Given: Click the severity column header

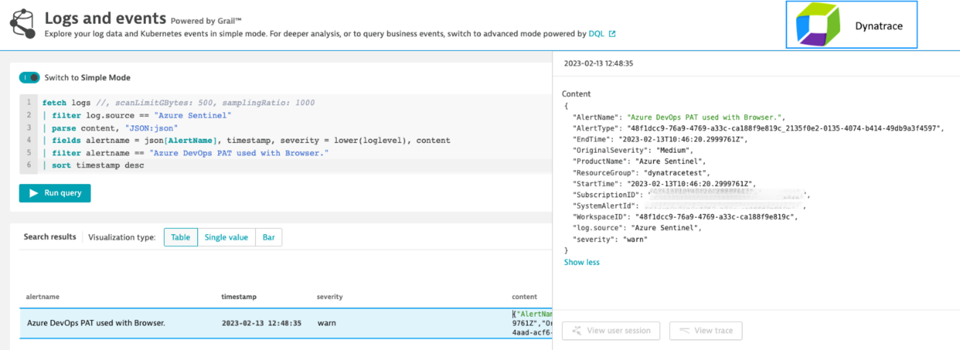Looking at the screenshot, I should point(330,297).
